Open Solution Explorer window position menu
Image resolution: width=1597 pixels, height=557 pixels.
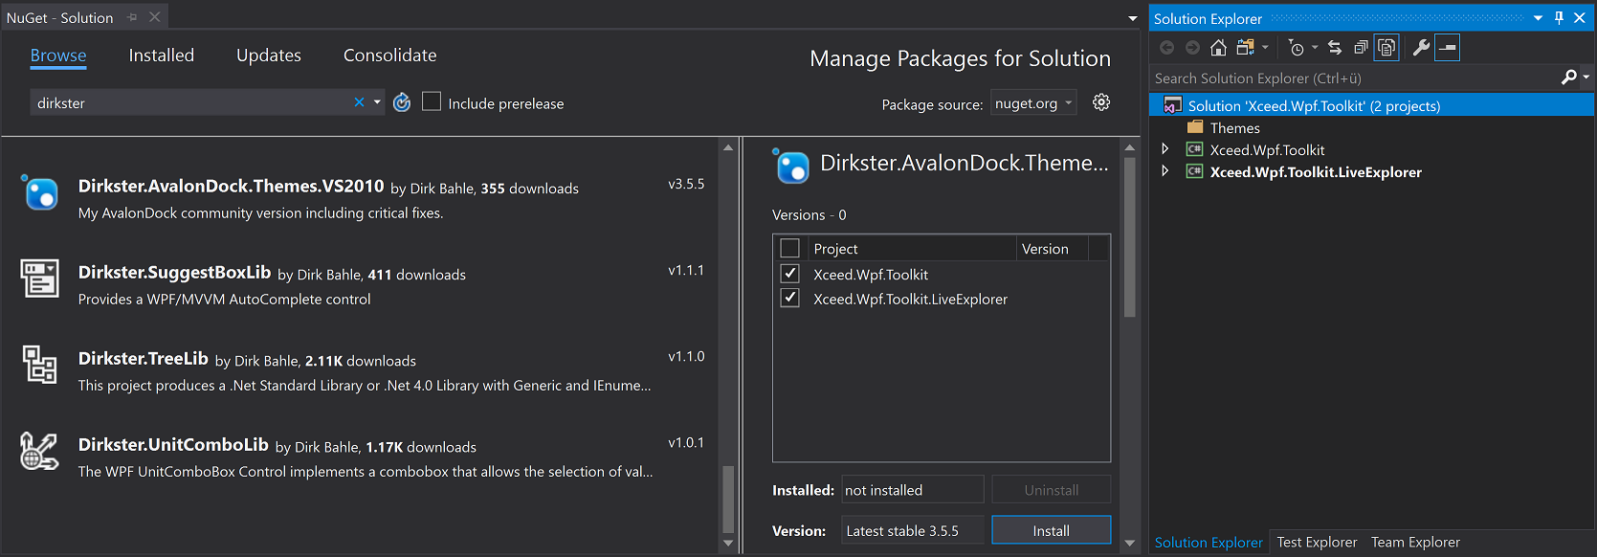coord(1538,18)
